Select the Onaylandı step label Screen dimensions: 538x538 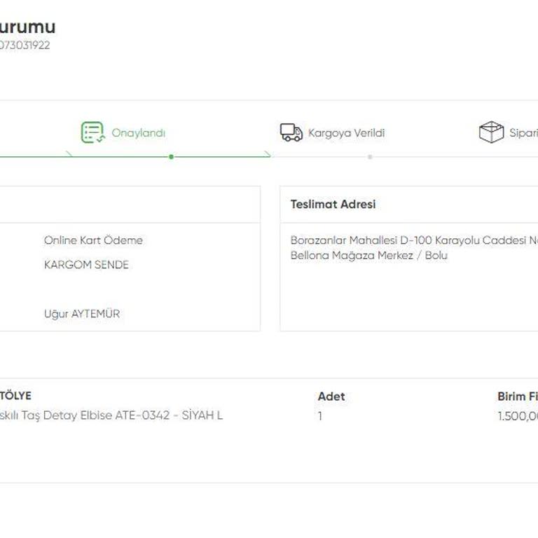[139, 133]
